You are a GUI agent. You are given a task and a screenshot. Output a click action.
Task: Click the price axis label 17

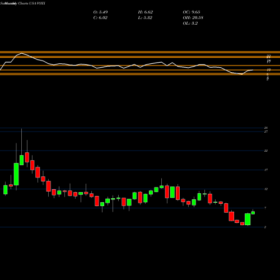266,170
